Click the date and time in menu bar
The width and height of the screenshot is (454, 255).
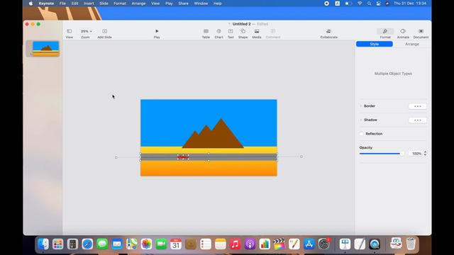[410, 4]
